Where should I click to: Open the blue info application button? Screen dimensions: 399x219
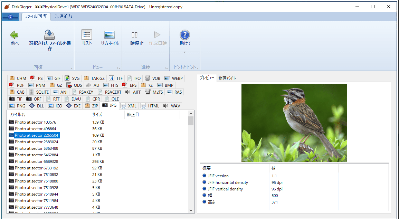click(x=10, y=17)
